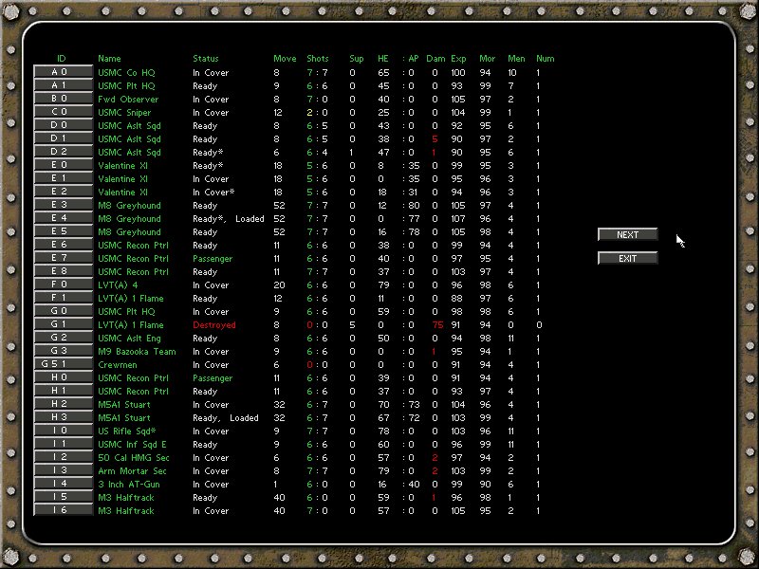Choose the D 0 unit ID button

coord(63,125)
